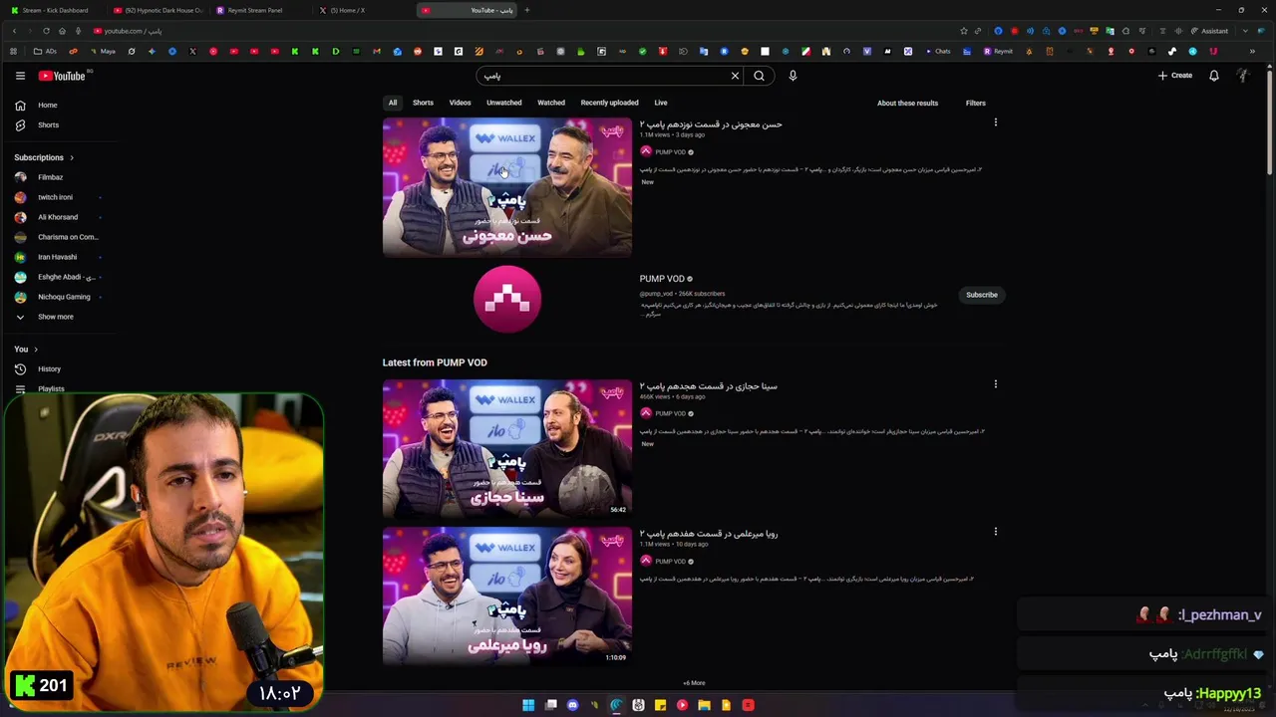Image resolution: width=1276 pixels, height=717 pixels.
Task: Open the Windows Start button
Action: [x=528, y=705]
